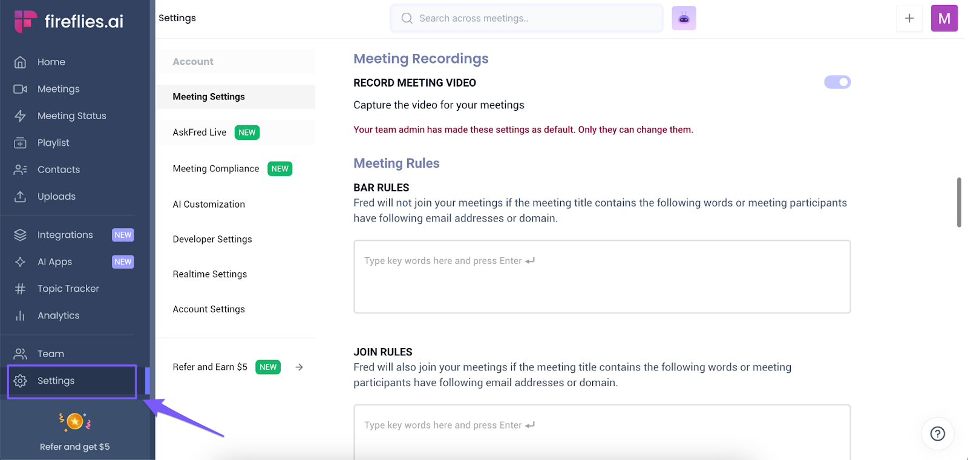Select the Uploads arrow icon
The height and width of the screenshot is (460, 968).
(20, 196)
